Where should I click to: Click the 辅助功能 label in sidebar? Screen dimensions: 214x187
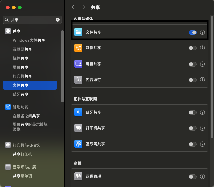(20, 107)
